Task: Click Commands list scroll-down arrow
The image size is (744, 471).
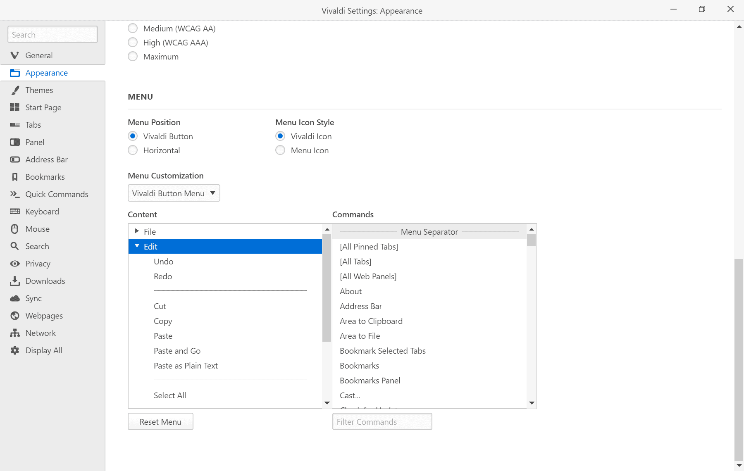Action: tap(532, 403)
